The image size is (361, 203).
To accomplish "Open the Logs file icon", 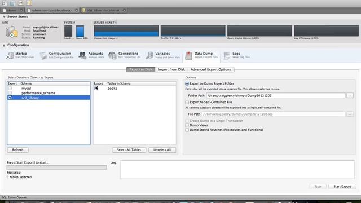I will 227,55.
